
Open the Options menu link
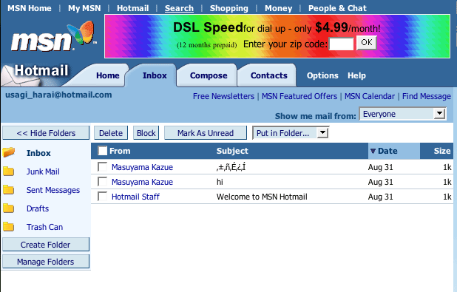(x=322, y=75)
